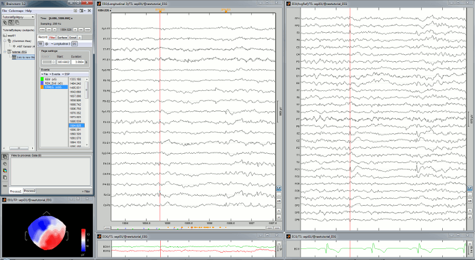Click the Start time input field

pos(62,62)
